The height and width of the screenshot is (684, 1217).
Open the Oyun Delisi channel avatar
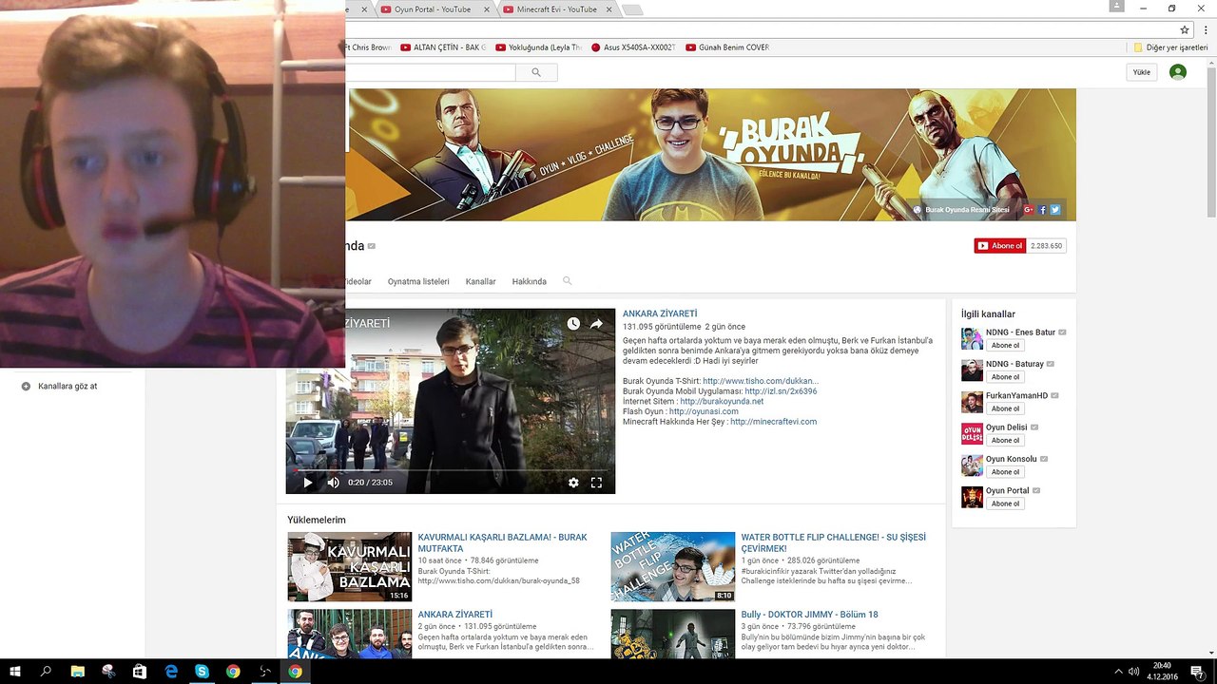coord(972,433)
